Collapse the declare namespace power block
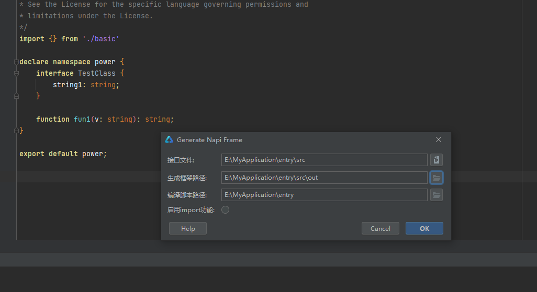537x292 pixels. [16, 62]
